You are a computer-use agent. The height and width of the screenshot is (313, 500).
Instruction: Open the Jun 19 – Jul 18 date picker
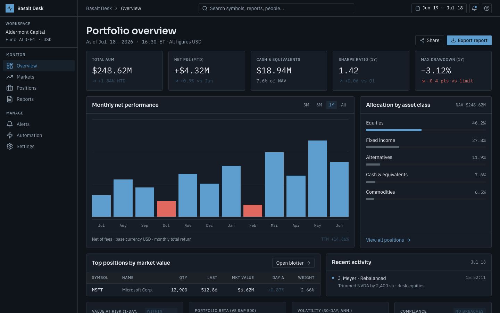(439, 8)
